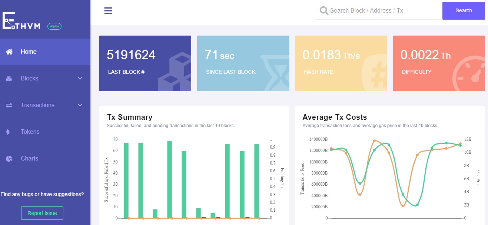Click the Charts pie icon
This screenshot has height=225, width=488.
tap(9, 159)
